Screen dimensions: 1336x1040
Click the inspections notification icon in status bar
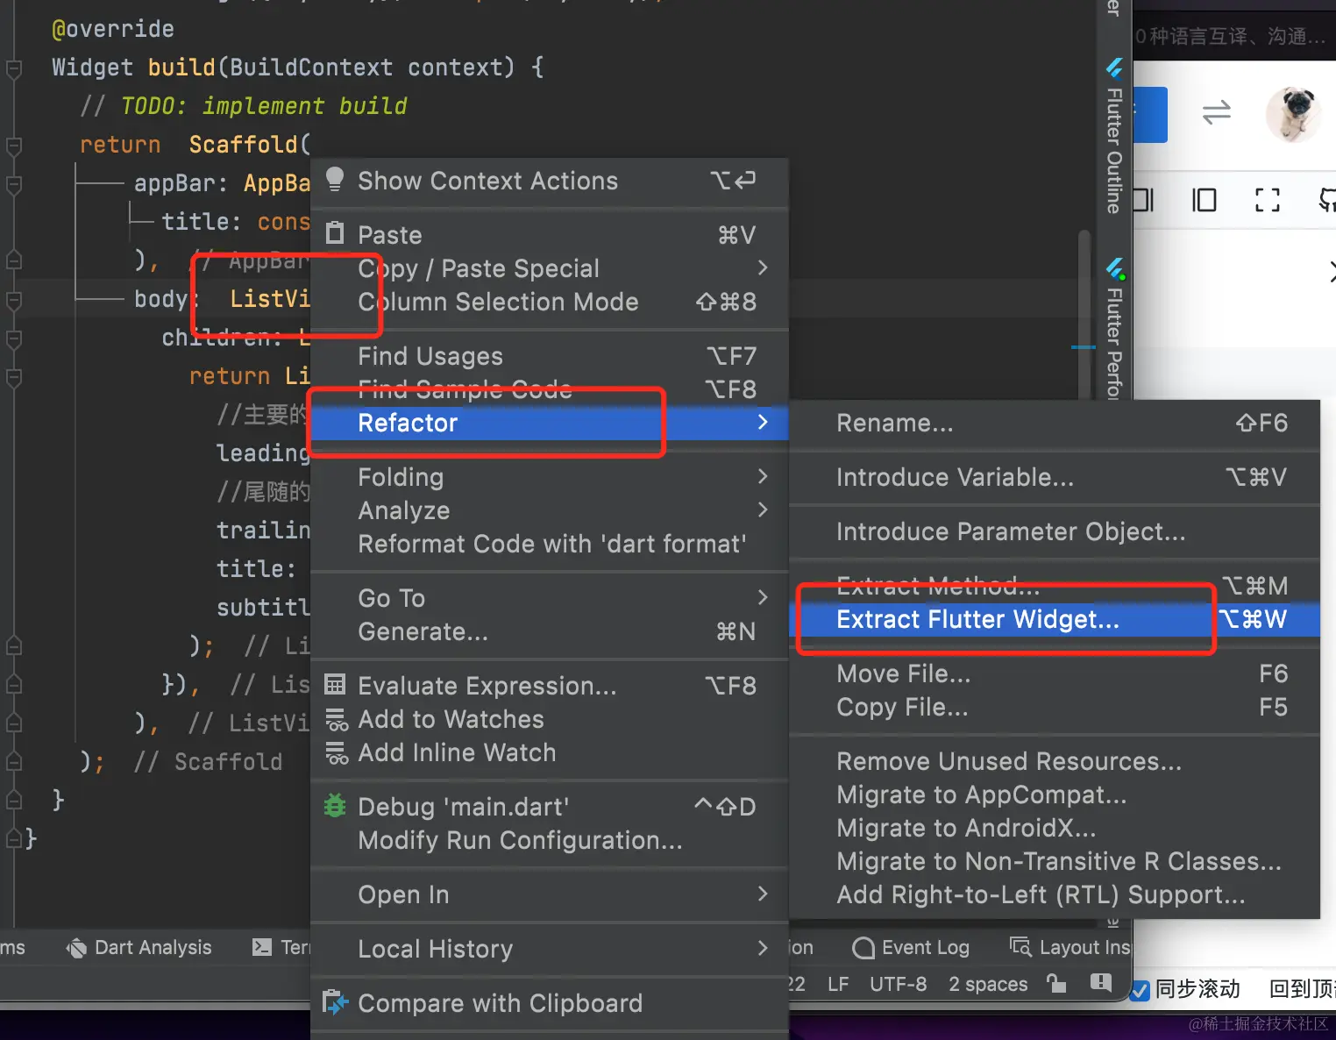pos(1101,982)
